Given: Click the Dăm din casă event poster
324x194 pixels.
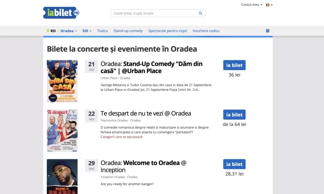Looking at the screenshot, I should click(62, 81).
